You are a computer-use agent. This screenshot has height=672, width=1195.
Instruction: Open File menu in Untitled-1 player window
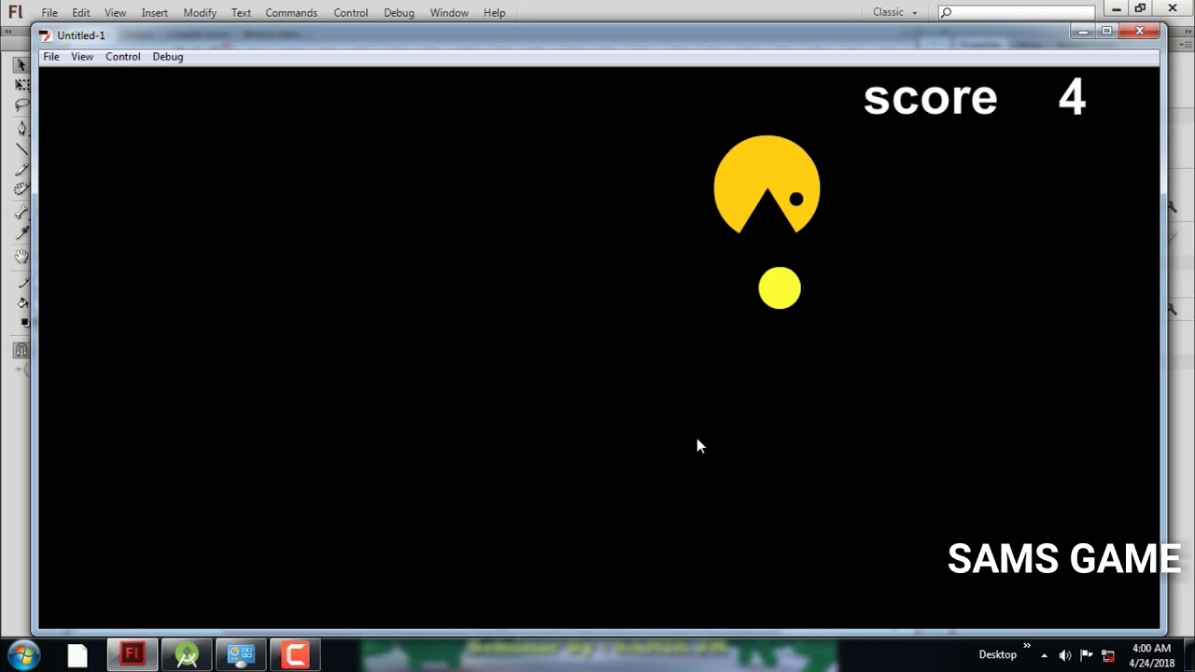click(x=51, y=57)
